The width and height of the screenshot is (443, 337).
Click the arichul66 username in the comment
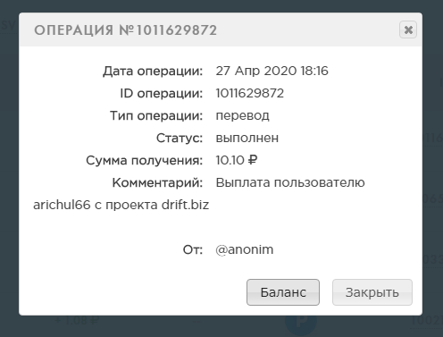tap(62, 205)
